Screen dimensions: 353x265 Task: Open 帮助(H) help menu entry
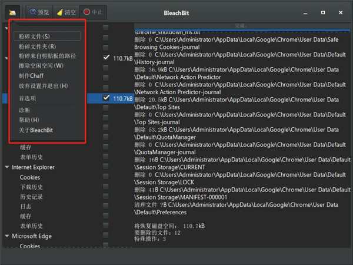pos(29,120)
